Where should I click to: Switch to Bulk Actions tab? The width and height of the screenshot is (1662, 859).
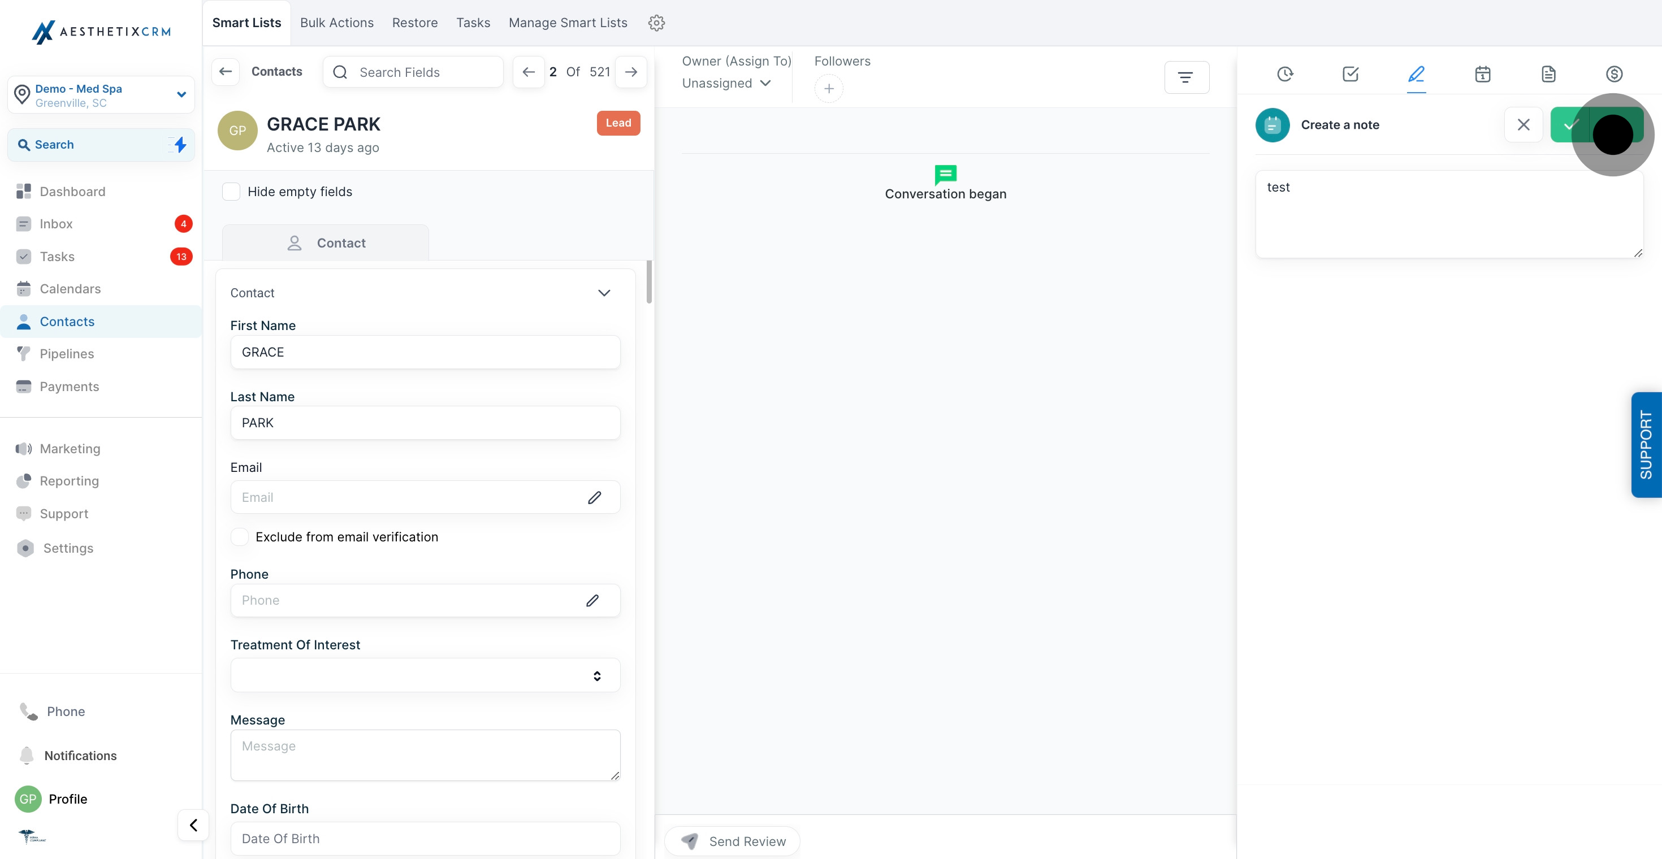click(337, 23)
